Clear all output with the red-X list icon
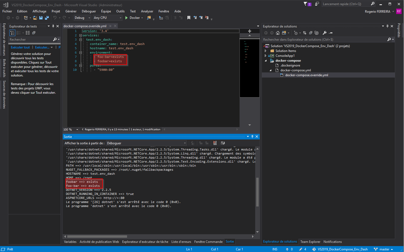The height and width of the screenshot is (252, 404). (215, 143)
